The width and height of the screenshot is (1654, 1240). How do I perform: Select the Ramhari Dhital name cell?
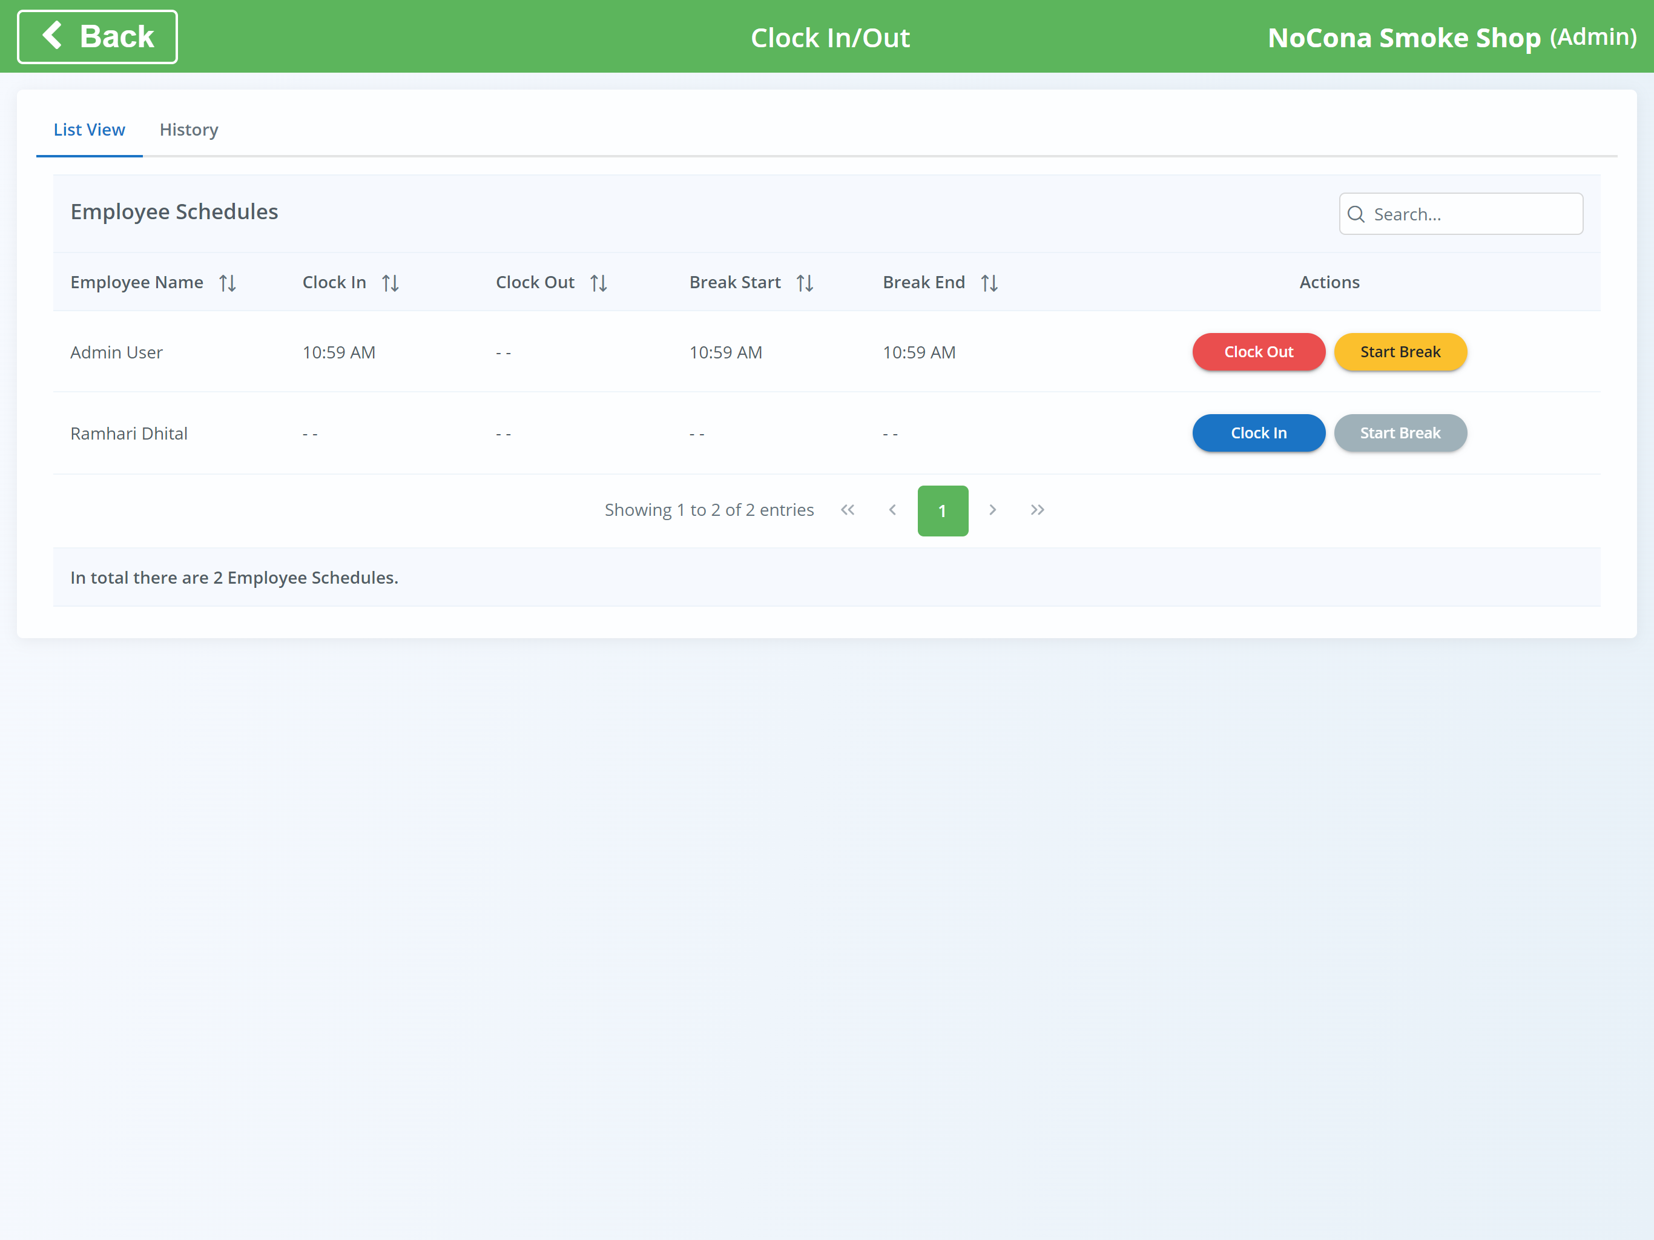click(128, 434)
